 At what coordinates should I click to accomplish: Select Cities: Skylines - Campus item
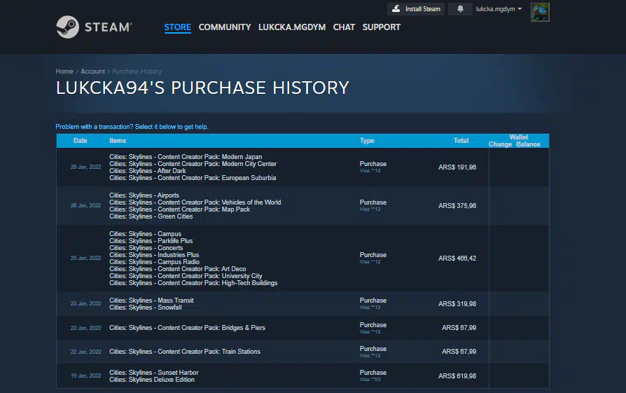[x=146, y=234]
